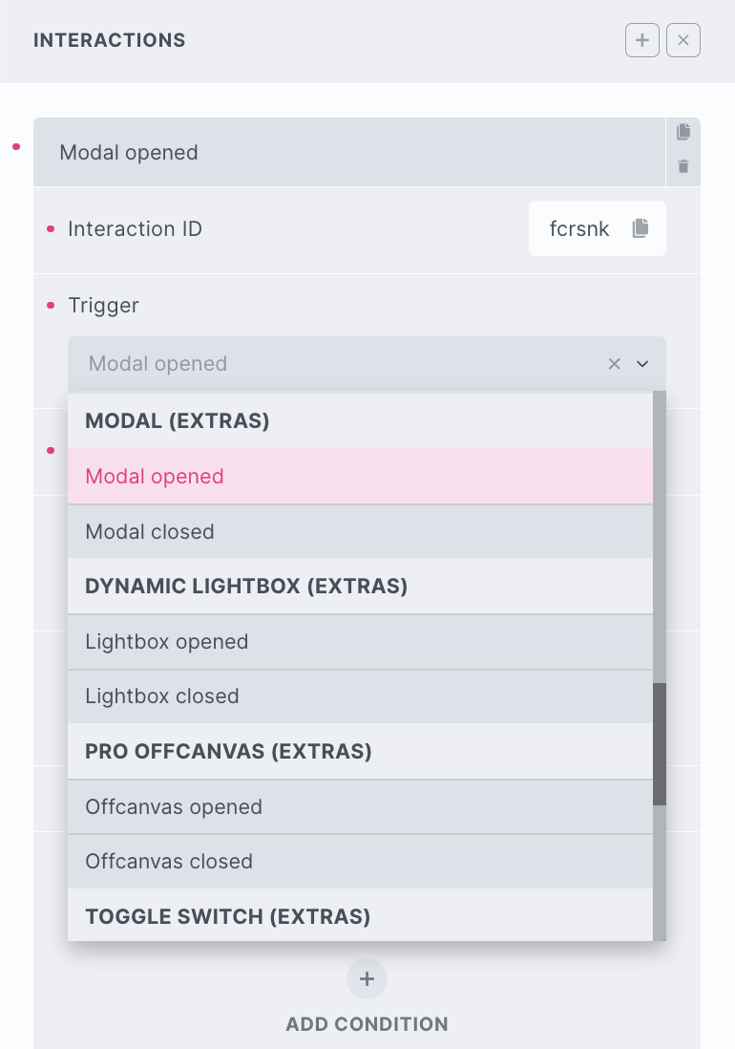Click the add condition plus icon

[367, 979]
